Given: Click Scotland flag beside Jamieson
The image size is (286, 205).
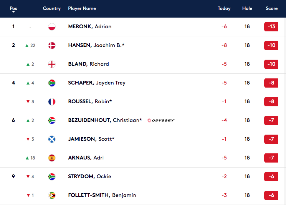Looking at the screenshot, I should (52, 139).
